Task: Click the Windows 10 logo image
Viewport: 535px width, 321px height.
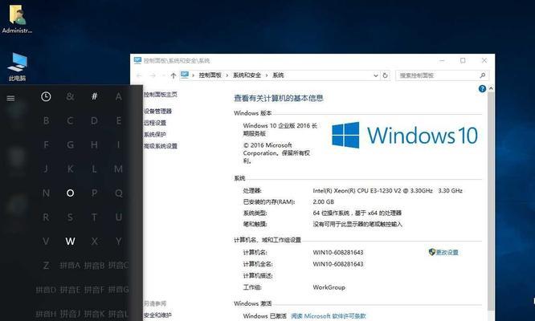Action: point(405,136)
